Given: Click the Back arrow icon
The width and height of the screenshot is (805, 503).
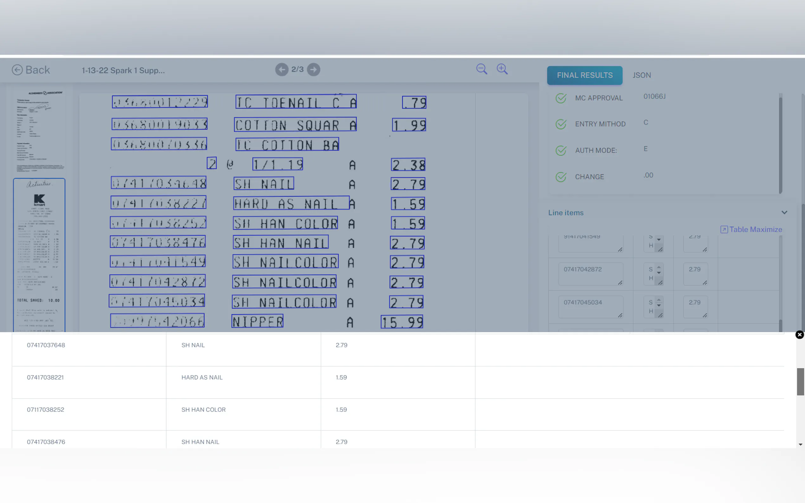Looking at the screenshot, I should (17, 70).
